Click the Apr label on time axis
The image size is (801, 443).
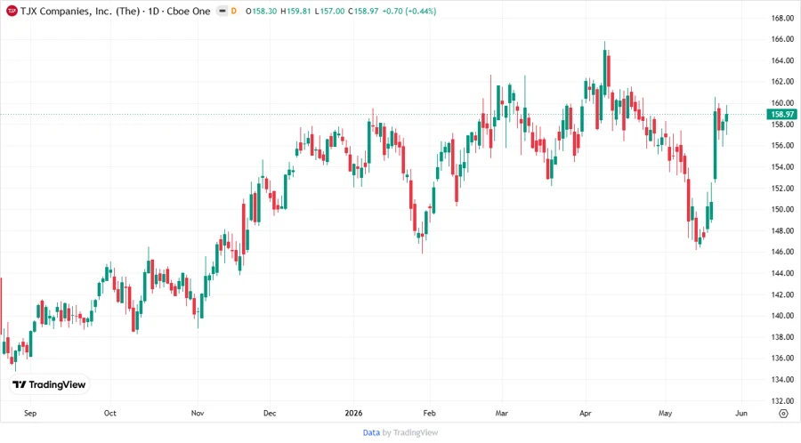click(586, 413)
